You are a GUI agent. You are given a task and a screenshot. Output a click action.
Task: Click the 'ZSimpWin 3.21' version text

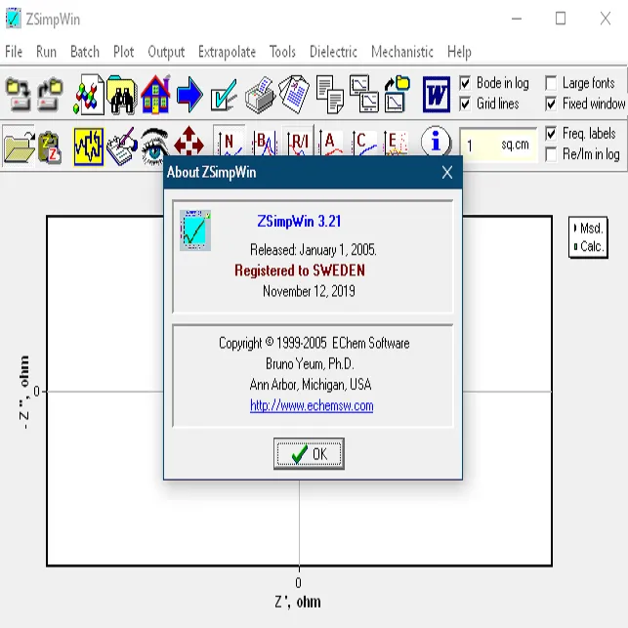tap(299, 221)
